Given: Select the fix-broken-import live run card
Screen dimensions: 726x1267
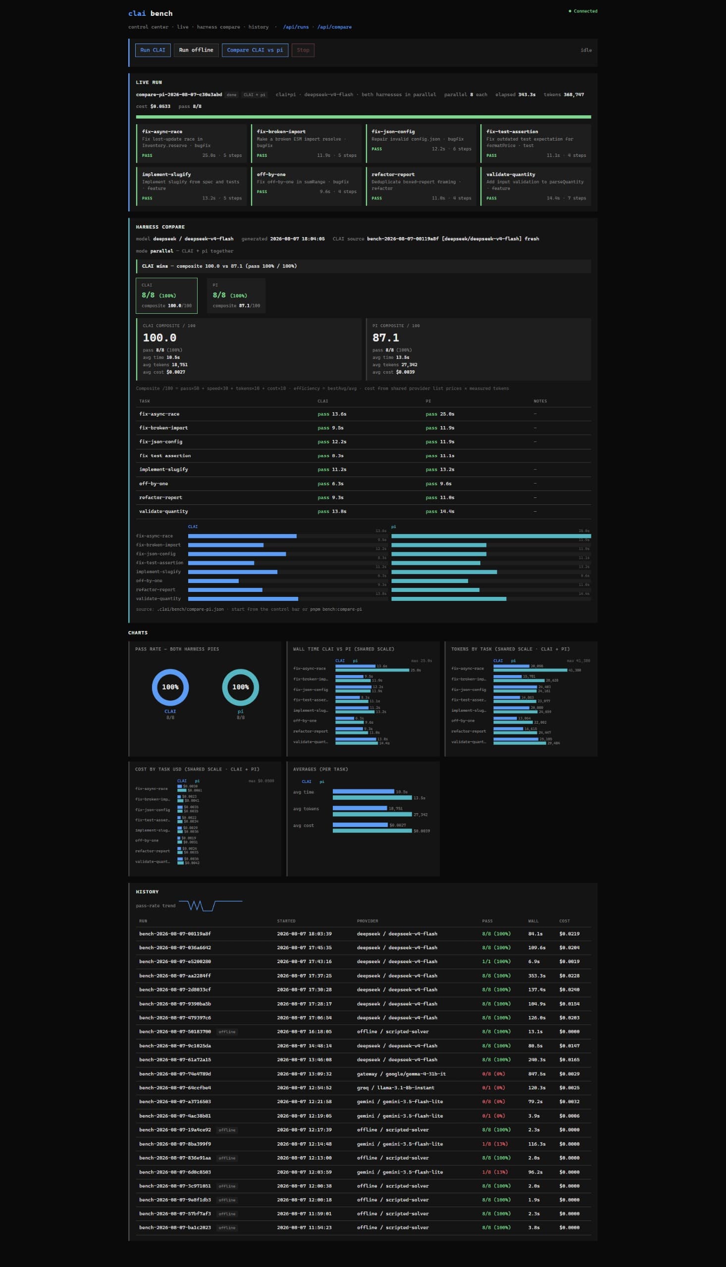Looking at the screenshot, I should (x=306, y=144).
